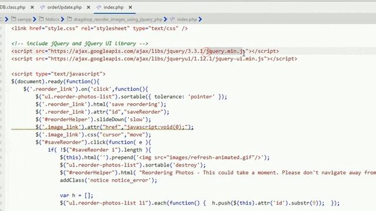The image size is (376, 211).
Task: Click the xampp breadcrumb folder icon
Action: click(14, 19)
